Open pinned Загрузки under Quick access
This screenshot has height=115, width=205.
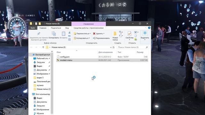point(41,62)
